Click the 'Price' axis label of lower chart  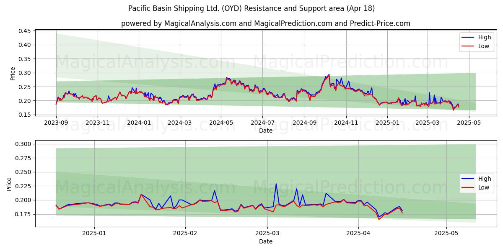[x=9, y=184]
